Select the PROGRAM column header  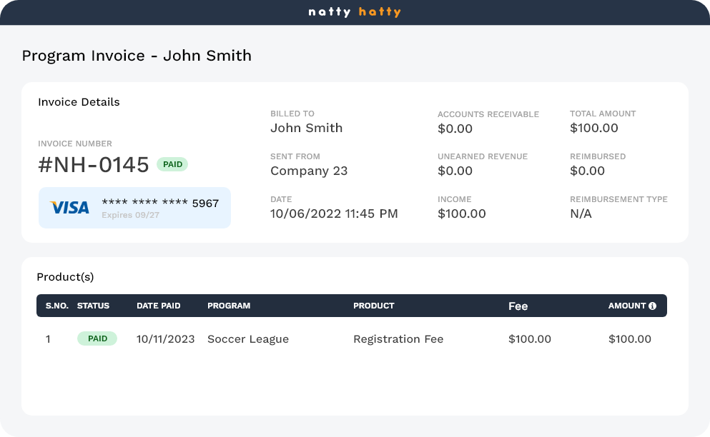(x=229, y=306)
